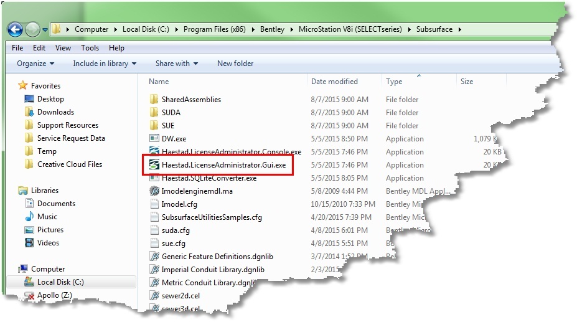Sort by the Date modified column header

[334, 82]
